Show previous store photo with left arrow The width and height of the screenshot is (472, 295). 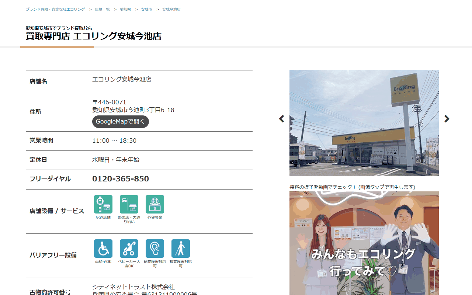click(282, 119)
